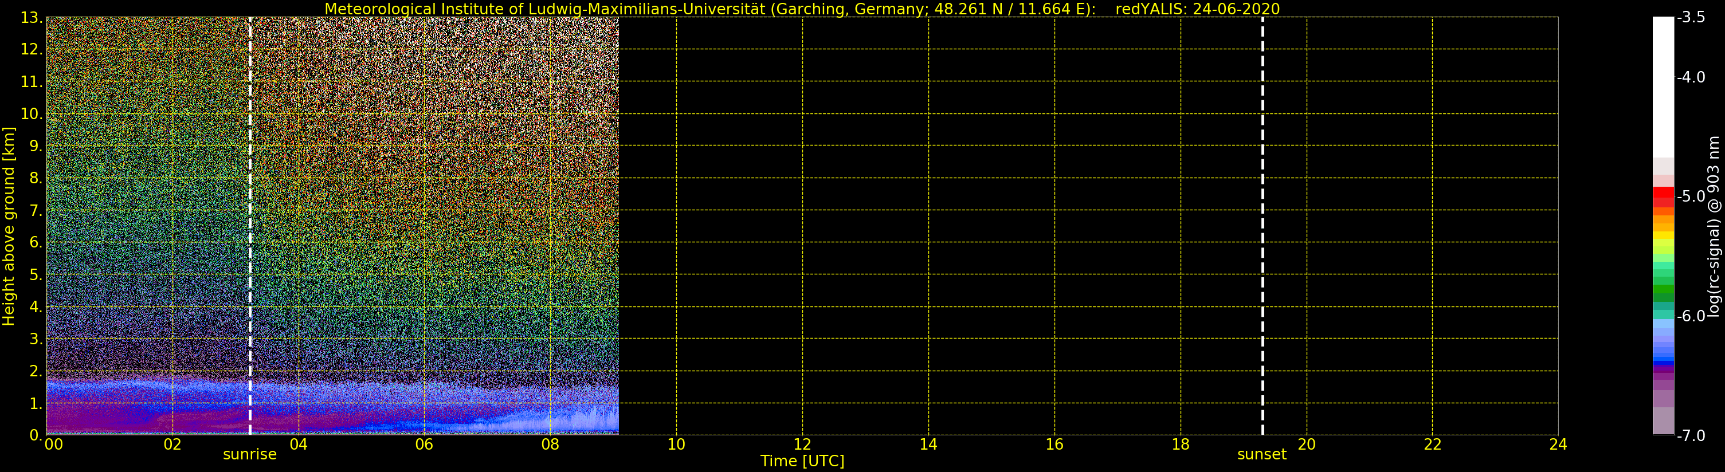1725x472 pixels.
Task: Click the height tick label '3.'
Action: click(x=36, y=339)
